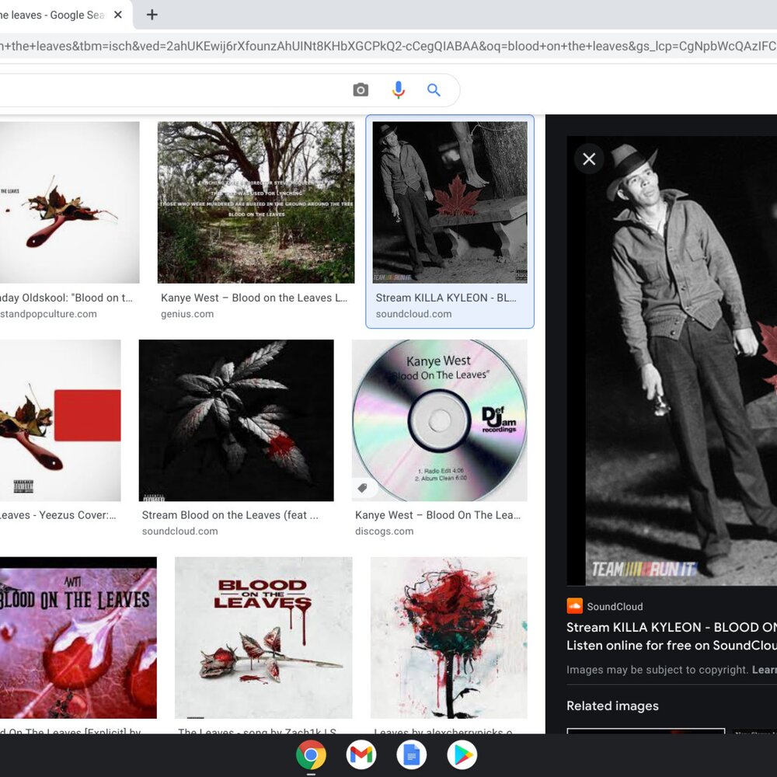Image resolution: width=777 pixels, height=777 pixels.
Task: Open the genius.com tree image result
Action: (x=256, y=202)
